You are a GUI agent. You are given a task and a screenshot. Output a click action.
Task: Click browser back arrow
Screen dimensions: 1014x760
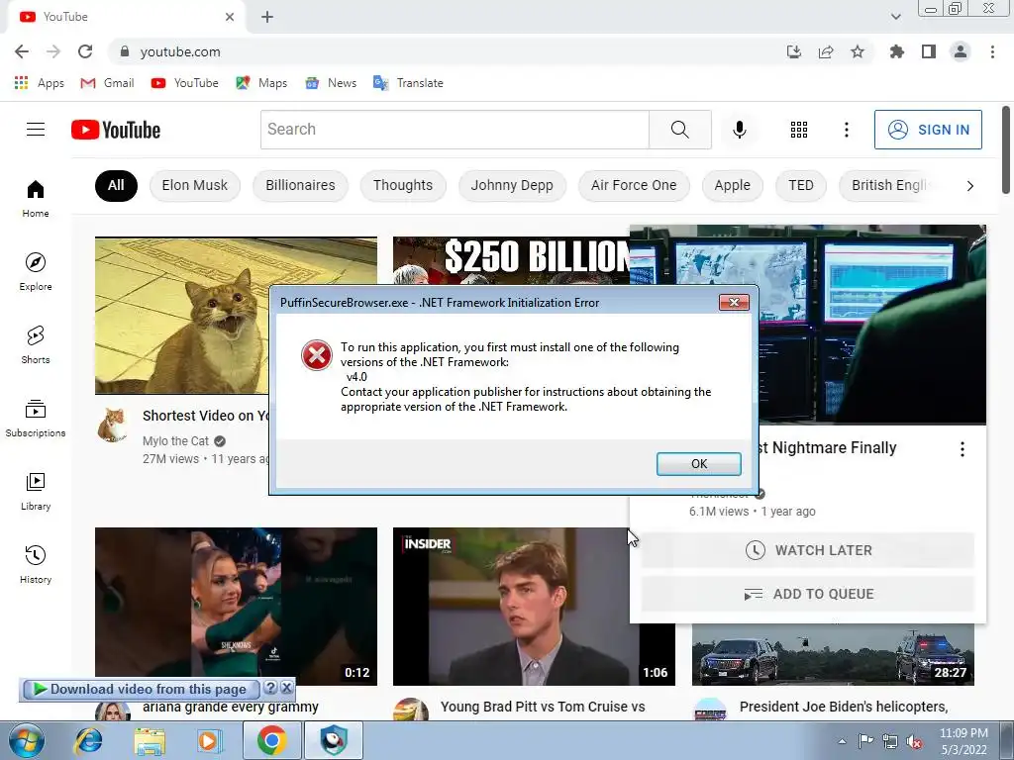point(22,51)
